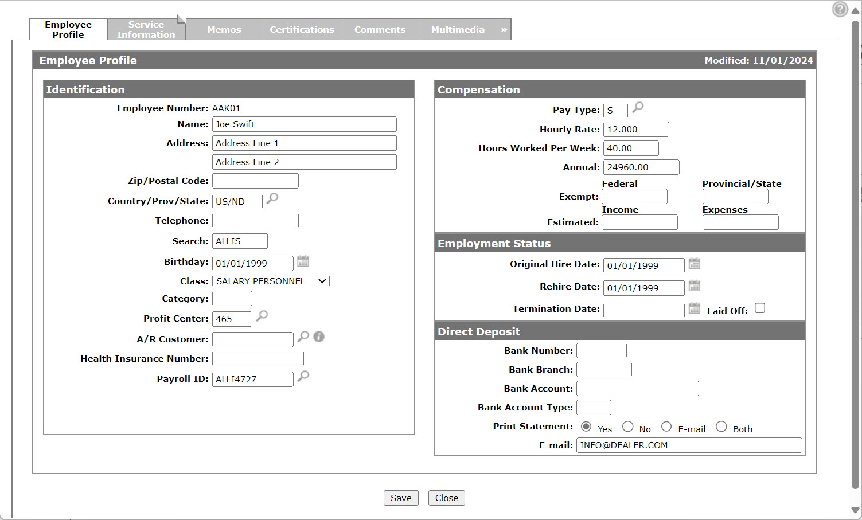Open Profit Center lookup magnifier
862x520 pixels.
coord(262,316)
